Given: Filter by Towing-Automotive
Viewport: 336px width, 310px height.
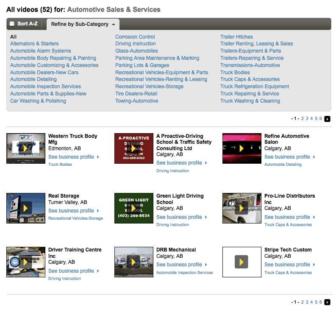Looking at the screenshot, I should [137, 101].
